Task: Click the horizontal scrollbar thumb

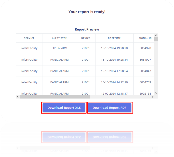Action: click(x=55, y=97)
